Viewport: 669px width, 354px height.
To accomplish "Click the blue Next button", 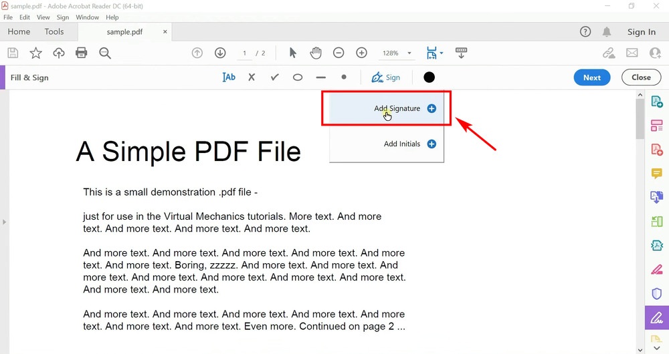I will pos(591,77).
